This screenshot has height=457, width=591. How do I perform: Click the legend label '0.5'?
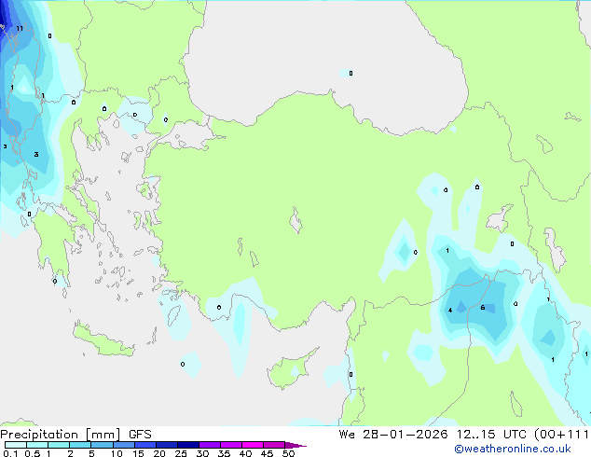tap(32, 453)
